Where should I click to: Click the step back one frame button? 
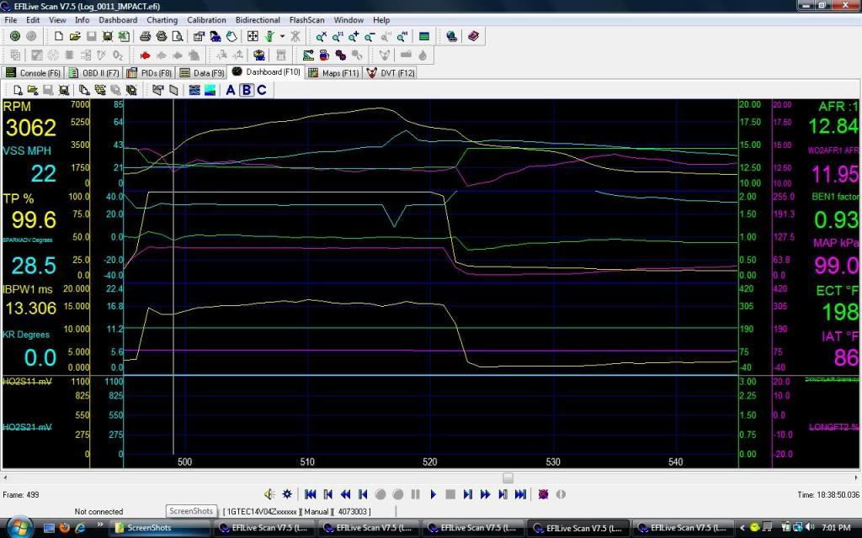coord(362,494)
